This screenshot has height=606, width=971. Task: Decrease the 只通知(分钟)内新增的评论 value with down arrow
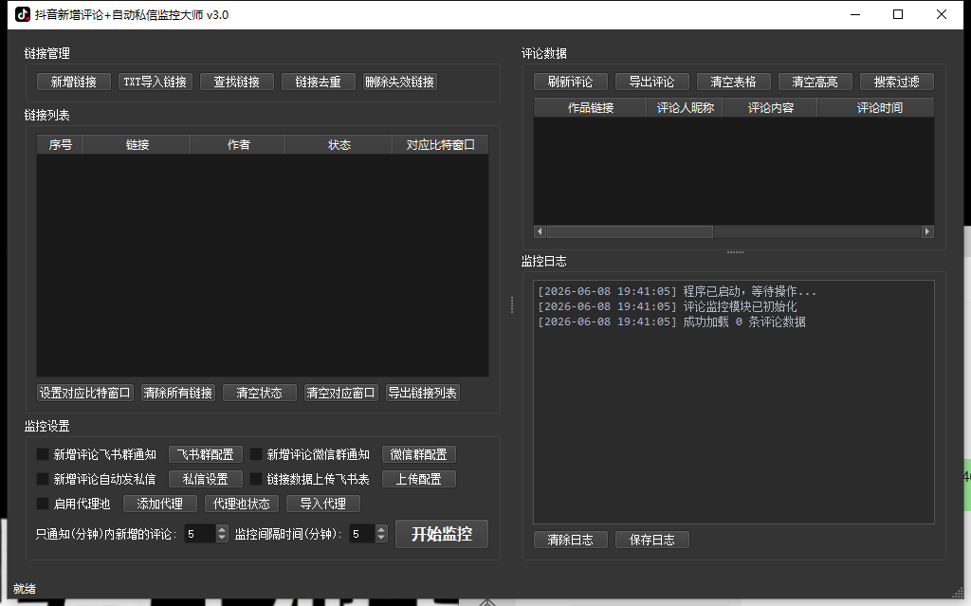click(x=222, y=538)
